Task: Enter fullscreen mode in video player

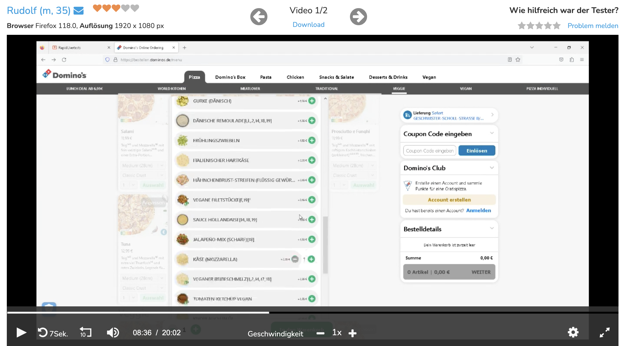Action: pos(605,332)
